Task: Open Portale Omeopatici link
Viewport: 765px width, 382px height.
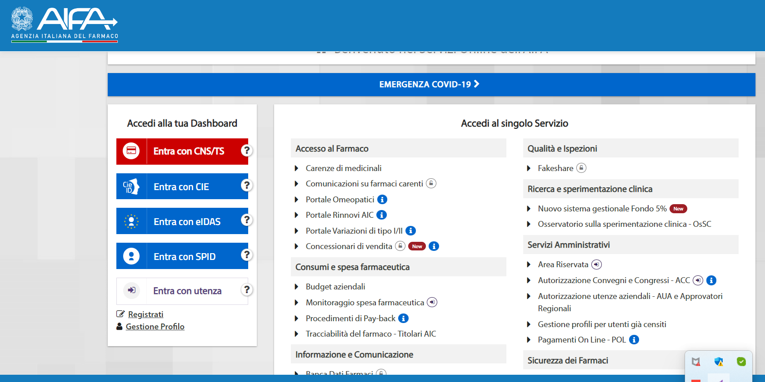Action: click(x=340, y=200)
